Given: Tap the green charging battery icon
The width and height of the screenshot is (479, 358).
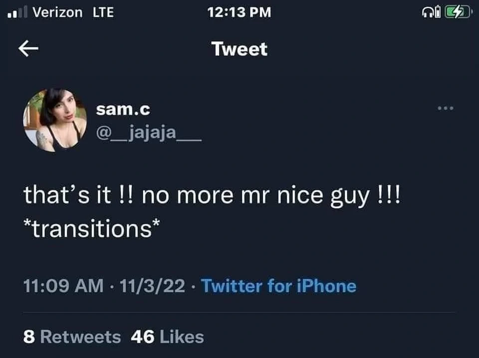Looking at the screenshot, I should coord(456,12).
